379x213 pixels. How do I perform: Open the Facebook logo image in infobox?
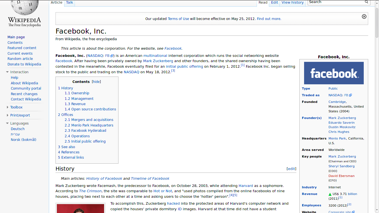[334, 73]
